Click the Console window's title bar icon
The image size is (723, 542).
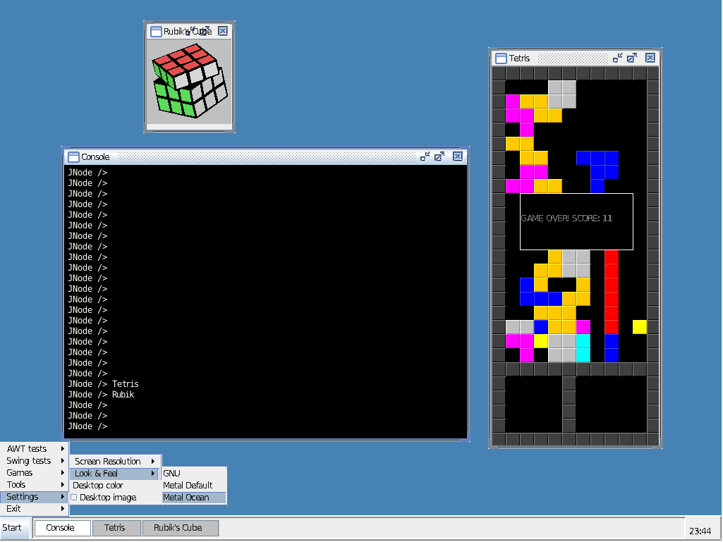(73, 157)
